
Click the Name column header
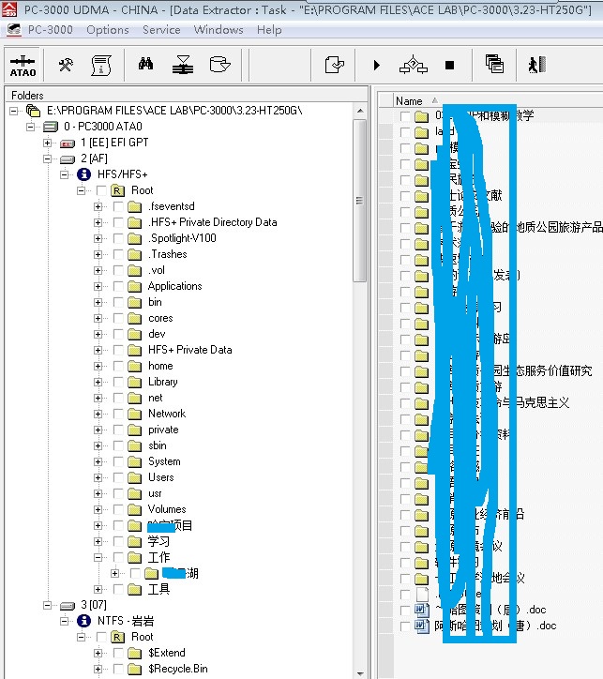[x=409, y=100]
